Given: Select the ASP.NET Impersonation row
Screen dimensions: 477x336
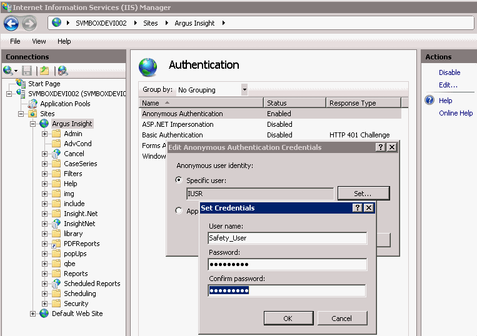Looking at the screenshot, I should click(270, 124).
